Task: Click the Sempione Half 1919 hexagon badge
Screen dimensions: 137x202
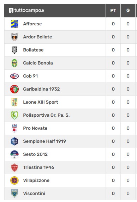Action: tap(14, 141)
